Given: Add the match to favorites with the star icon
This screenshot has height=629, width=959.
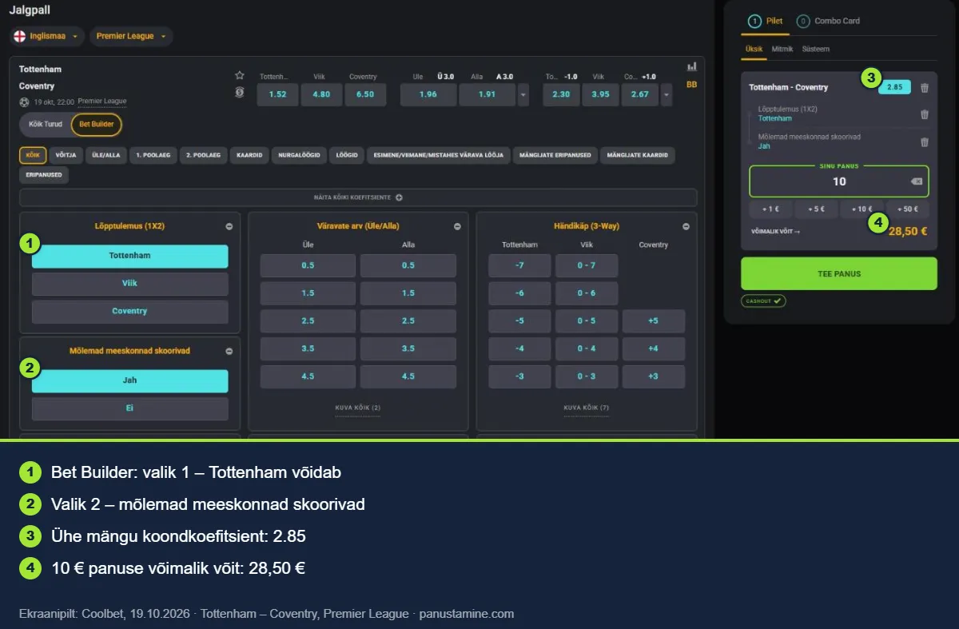Looking at the screenshot, I should point(239,75).
